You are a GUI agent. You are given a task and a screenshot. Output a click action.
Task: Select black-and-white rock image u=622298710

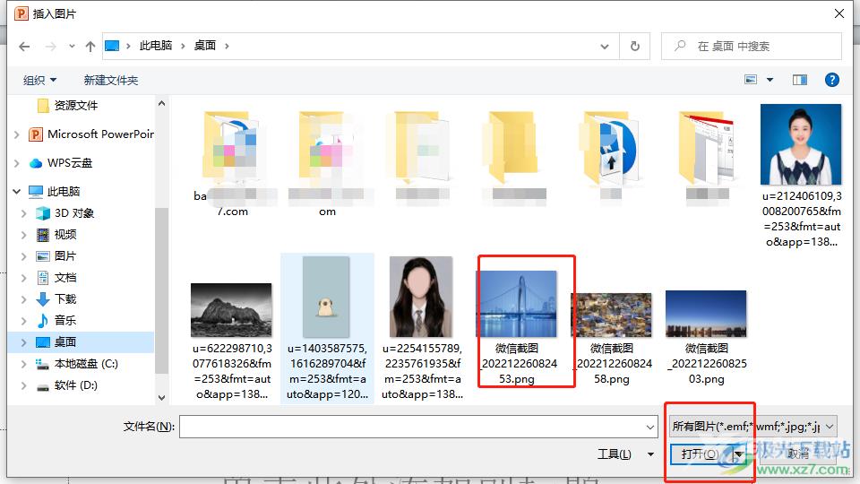point(231,341)
